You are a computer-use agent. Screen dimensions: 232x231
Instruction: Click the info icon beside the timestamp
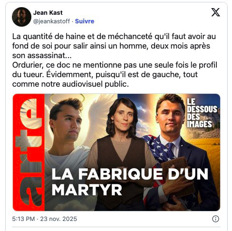(215, 219)
